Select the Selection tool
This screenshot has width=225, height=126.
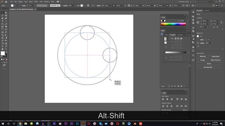(x=2, y=13)
